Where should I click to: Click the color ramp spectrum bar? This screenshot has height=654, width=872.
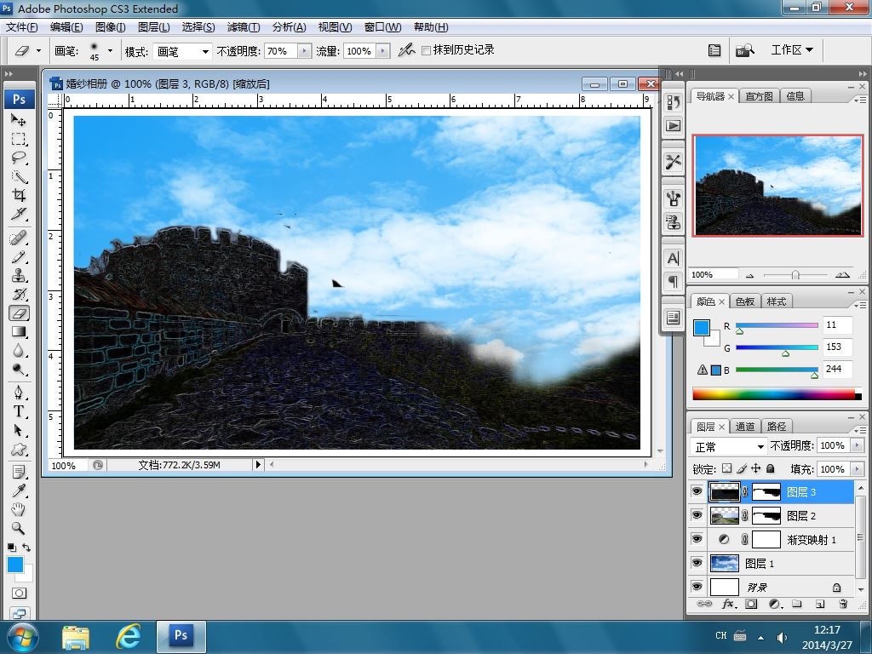point(777,394)
